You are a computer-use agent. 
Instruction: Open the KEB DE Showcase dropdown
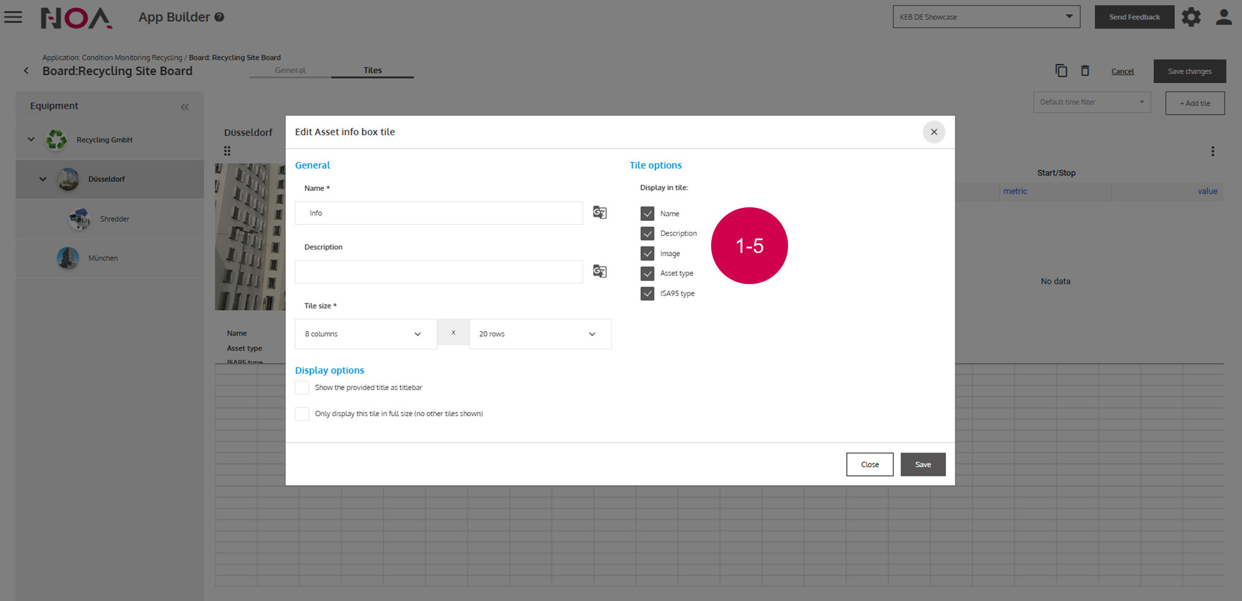click(x=986, y=17)
